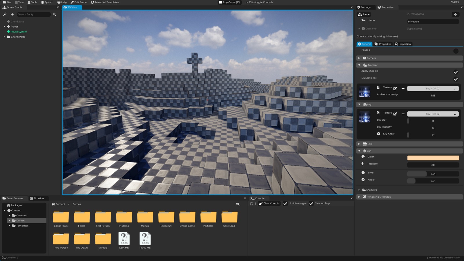Click the sun Time slider
Viewport: 464px width, 261px height.
(433, 174)
